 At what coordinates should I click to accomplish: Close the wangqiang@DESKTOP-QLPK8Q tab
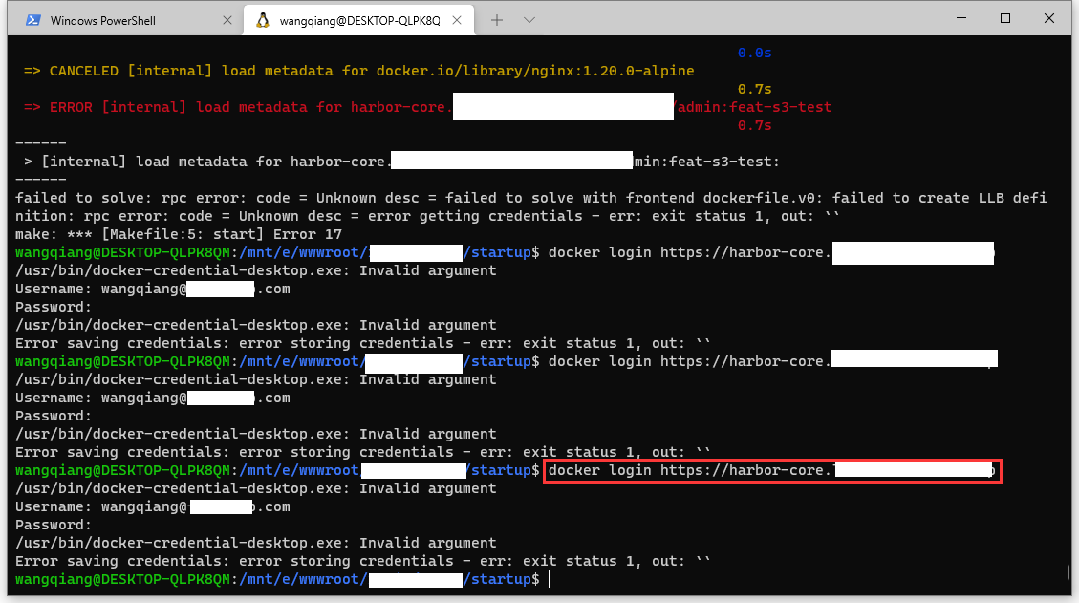point(457,21)
